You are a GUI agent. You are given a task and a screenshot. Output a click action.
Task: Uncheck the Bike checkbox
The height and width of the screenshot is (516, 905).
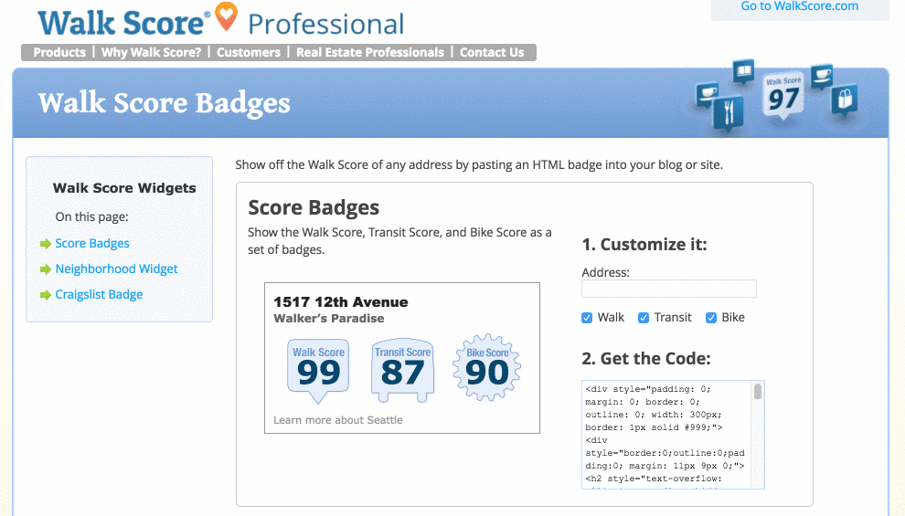(x=711, y=318)
